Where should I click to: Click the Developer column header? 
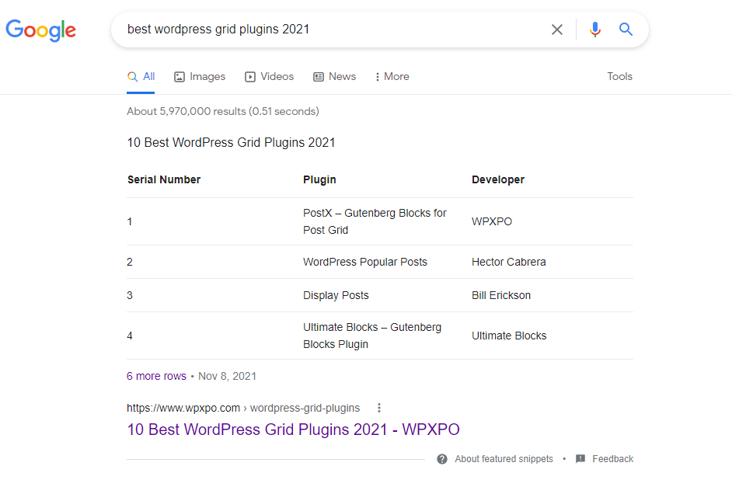[x=497, y=179]
